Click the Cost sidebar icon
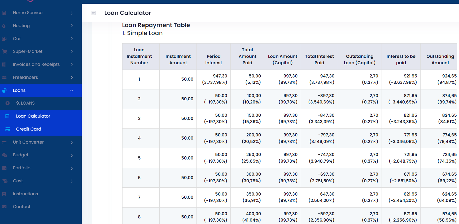The image size is (459, 224). 5,181
